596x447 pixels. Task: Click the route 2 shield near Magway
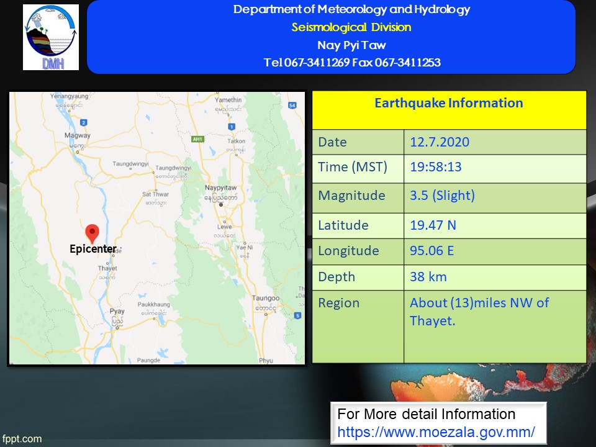click(84, 122)
